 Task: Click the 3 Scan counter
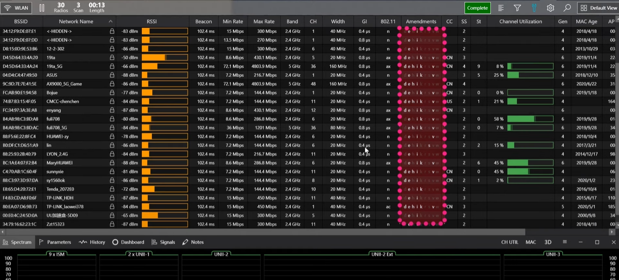pyautogui.click(x=78, y=8)
